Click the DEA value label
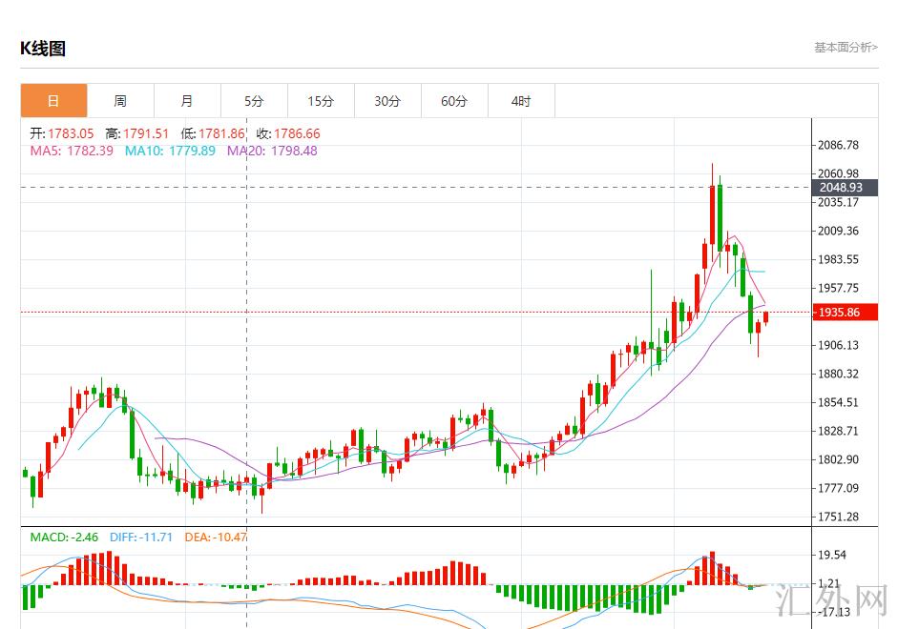The image size is (898, 629). coord(215,538)
